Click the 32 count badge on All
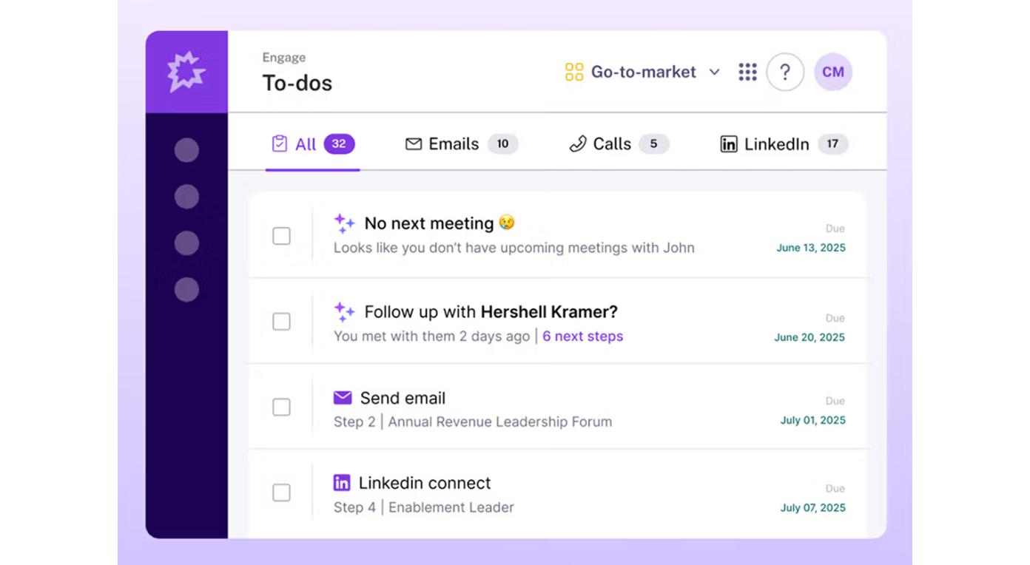Viewport: 1030px width, 565px height. coord(339,144)
